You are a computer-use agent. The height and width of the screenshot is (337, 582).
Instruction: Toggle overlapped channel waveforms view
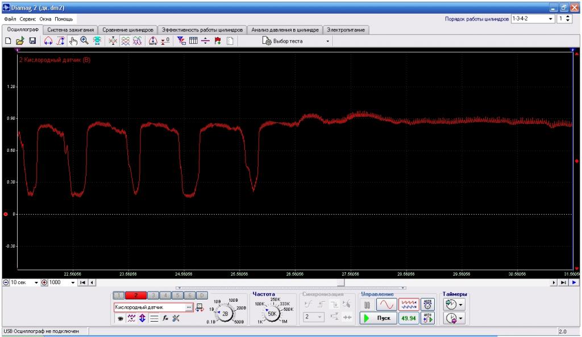tap(138, 41)
